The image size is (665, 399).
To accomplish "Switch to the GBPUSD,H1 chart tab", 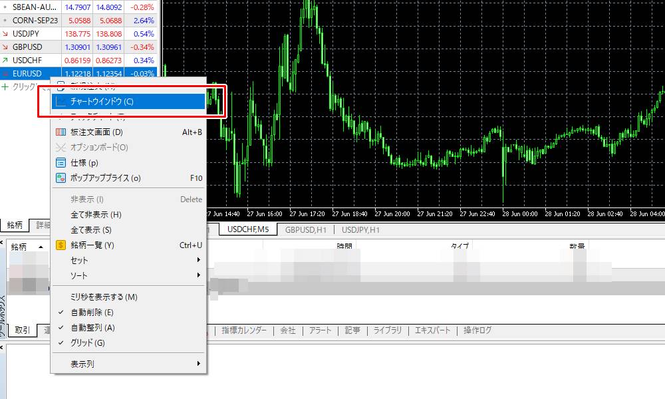I will [x=306, y=229].
